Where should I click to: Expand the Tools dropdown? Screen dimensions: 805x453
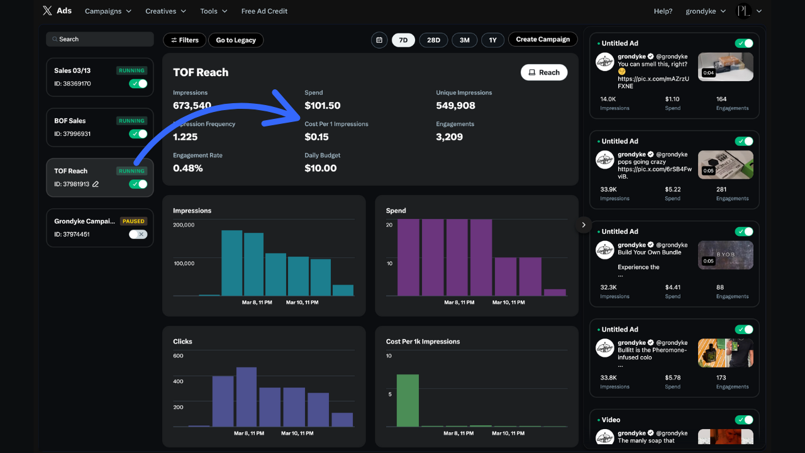(x=213, y=11)
